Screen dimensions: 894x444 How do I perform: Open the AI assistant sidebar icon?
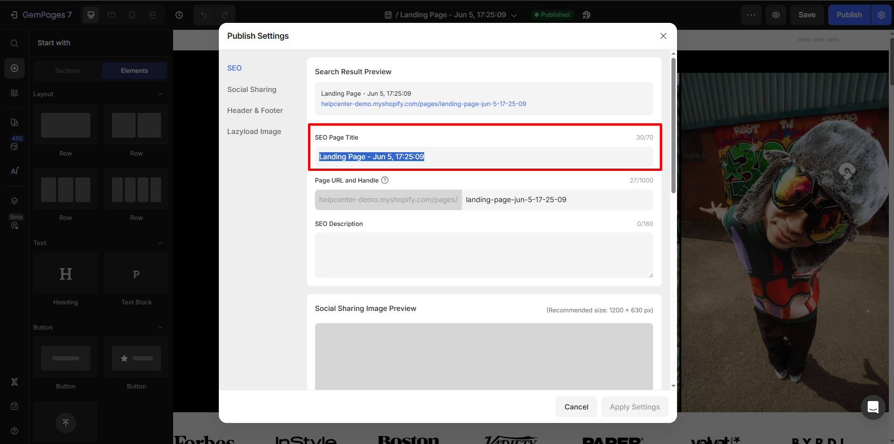pyautogui.click(x=14, y=171)
